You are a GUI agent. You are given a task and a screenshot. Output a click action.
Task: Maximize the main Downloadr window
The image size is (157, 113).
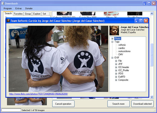click(x=149, y=3)
